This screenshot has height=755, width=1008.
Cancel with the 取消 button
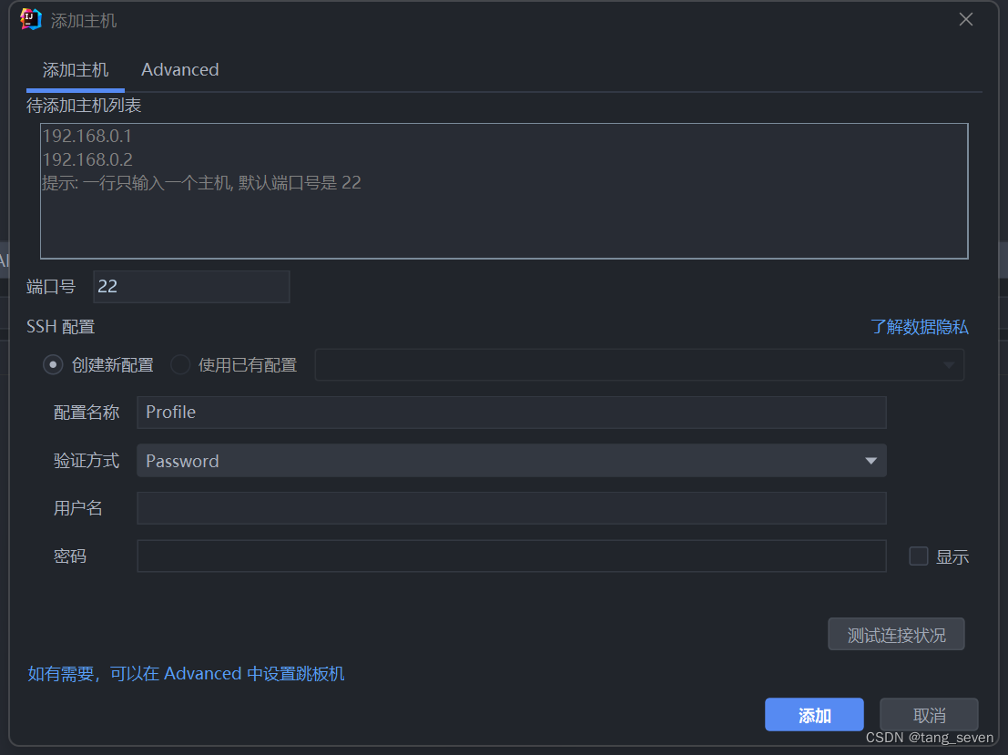(x=929, y=716)
